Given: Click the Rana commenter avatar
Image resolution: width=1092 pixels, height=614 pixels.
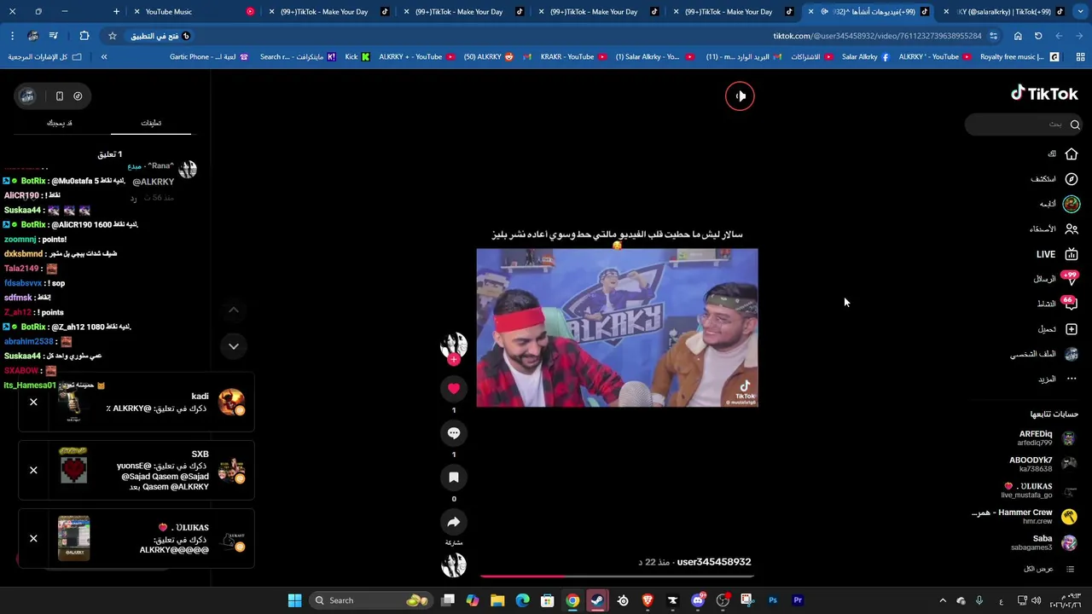Looking at the screenshot, I should [188, 169].
